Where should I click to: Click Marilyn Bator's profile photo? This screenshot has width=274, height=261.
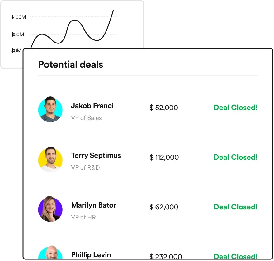pyautogui.click(x=50, y=209)
